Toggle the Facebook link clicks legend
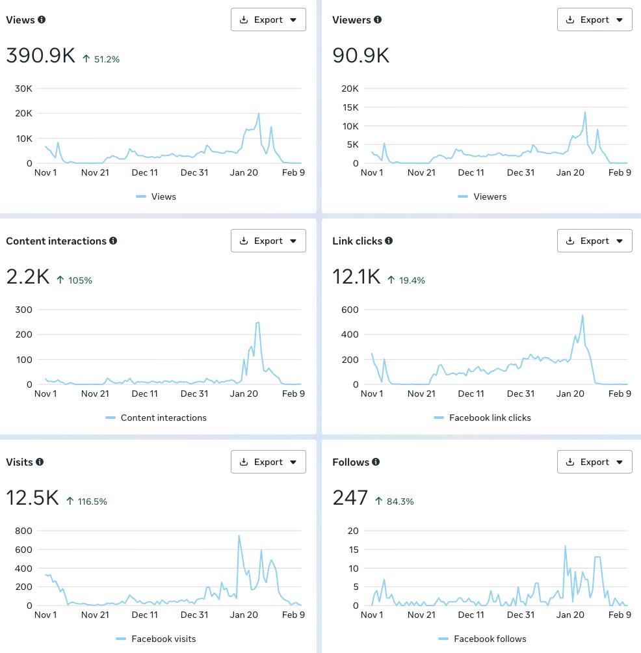This screenshot has width=641, height=653. 482,418
